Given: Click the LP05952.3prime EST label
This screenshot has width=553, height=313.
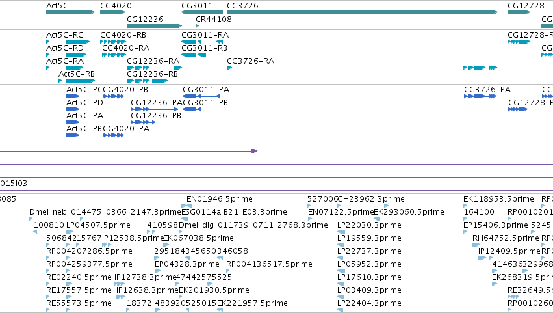Looking at the screenshot, I should (369, 264).
